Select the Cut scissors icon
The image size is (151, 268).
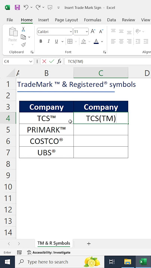23,29
